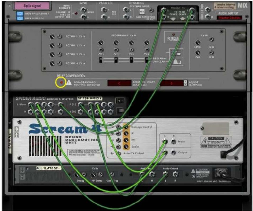Toggle the Spider Audio power switch
Image resolution: width=253 pixels, height=211 pixels.
(x=120, y=101)
